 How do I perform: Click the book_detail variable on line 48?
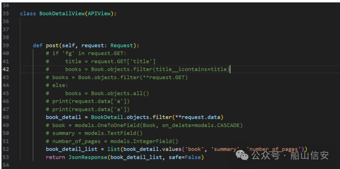point(64,117)
